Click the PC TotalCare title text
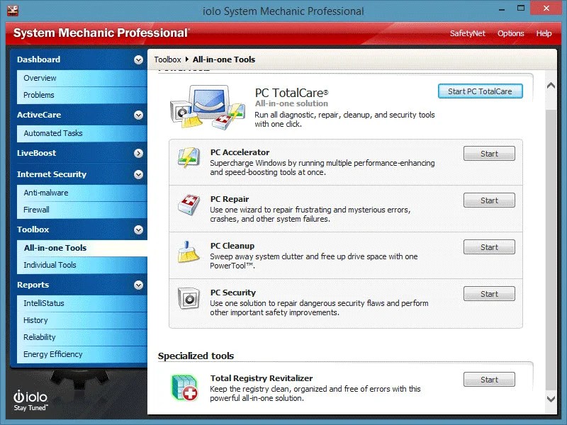Screen dimensions: 567x425 coord(291,93)
